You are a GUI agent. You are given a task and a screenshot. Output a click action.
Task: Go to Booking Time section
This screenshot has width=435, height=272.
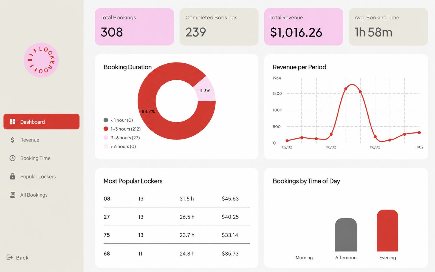click(x=35, y=158)
